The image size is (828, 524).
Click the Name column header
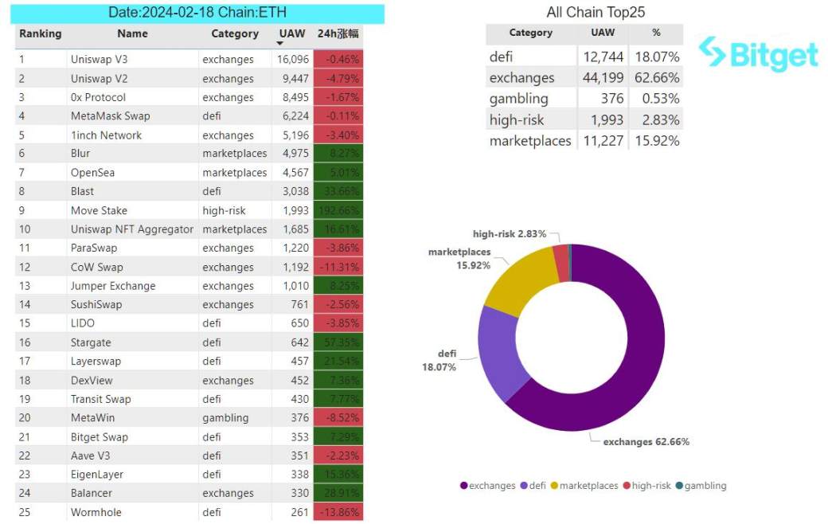(132, 33)
